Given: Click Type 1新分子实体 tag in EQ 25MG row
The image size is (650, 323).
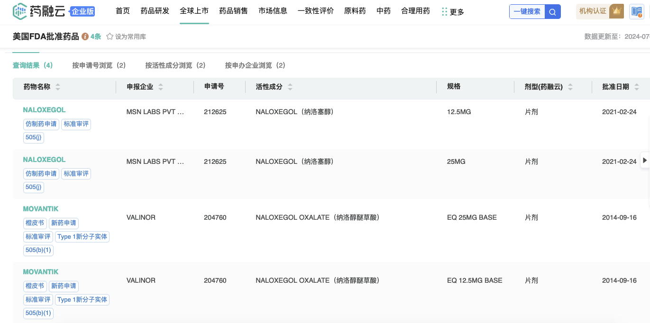Looking at the screenshot, I should pyautogui.click(x=82, y=236).
